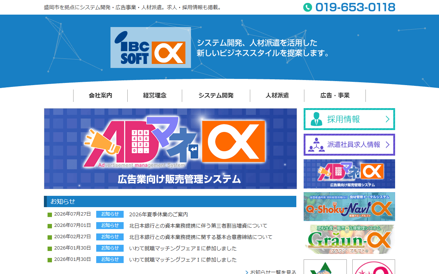Screen dimensions: 439x274
Task: Open the small ADマネα sidebar banner
Action: pos(349,174)
